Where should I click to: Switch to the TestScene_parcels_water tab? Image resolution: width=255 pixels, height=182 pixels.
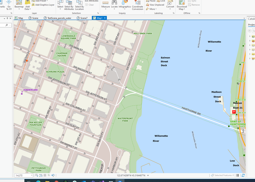(x=58, y=18)
